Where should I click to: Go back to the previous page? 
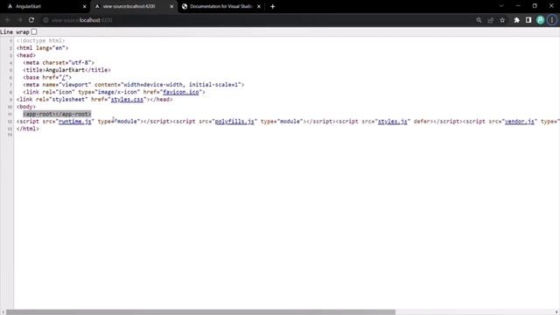pyautogui.click(x=8, y=20)
